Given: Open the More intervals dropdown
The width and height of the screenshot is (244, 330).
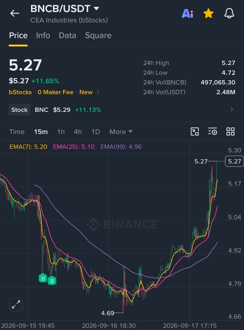Looking at the screenshot, I should (121, 132).
